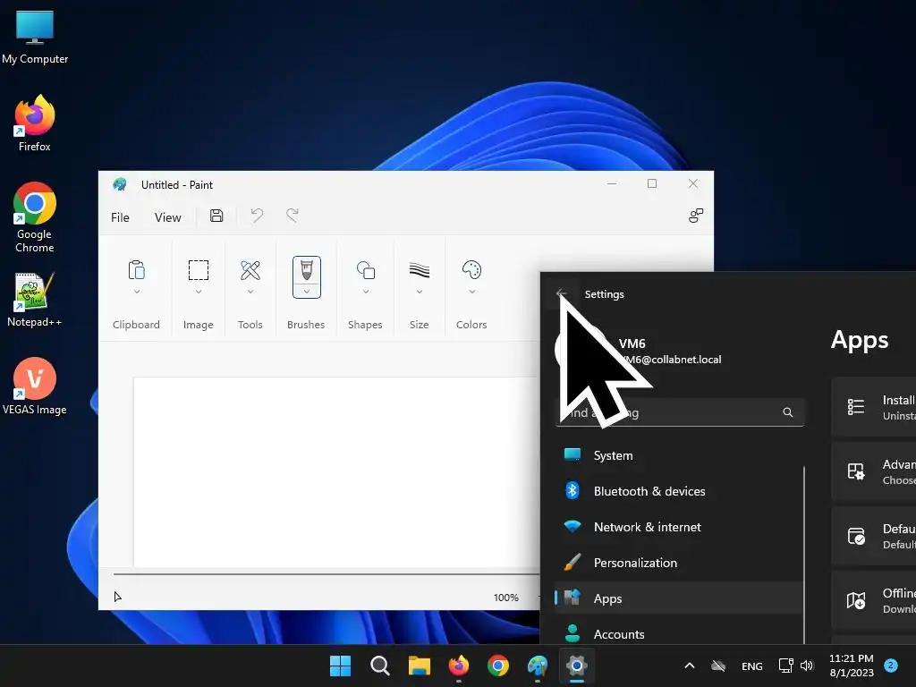This screenshot has width=916, height=687.
Task: Open Personalization settings
Action: (x=679, y=563)
